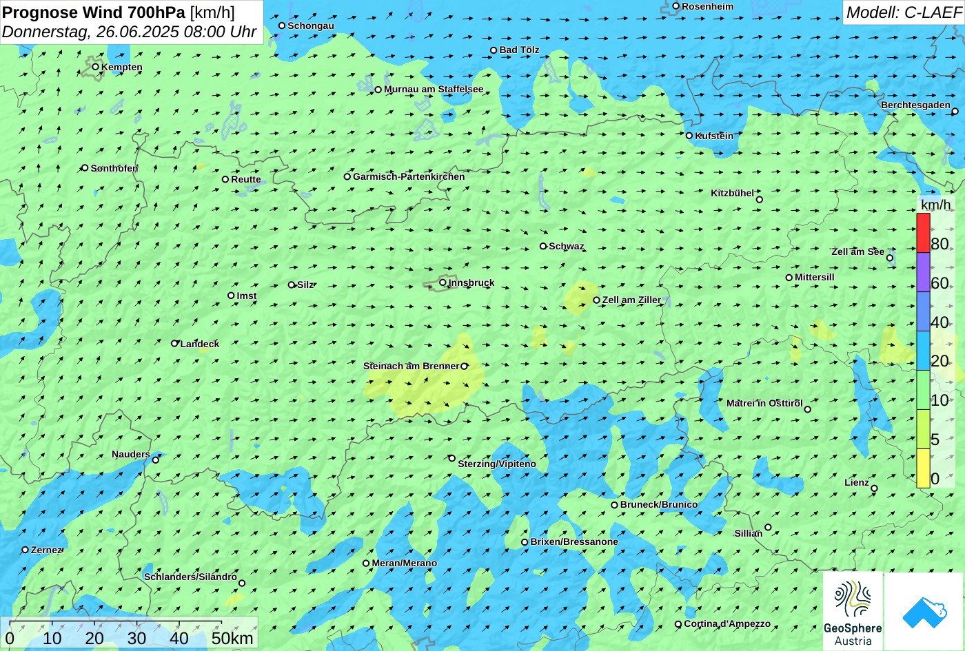
Task: Click the Innsbruck city marker
Action: click(443, 282)
